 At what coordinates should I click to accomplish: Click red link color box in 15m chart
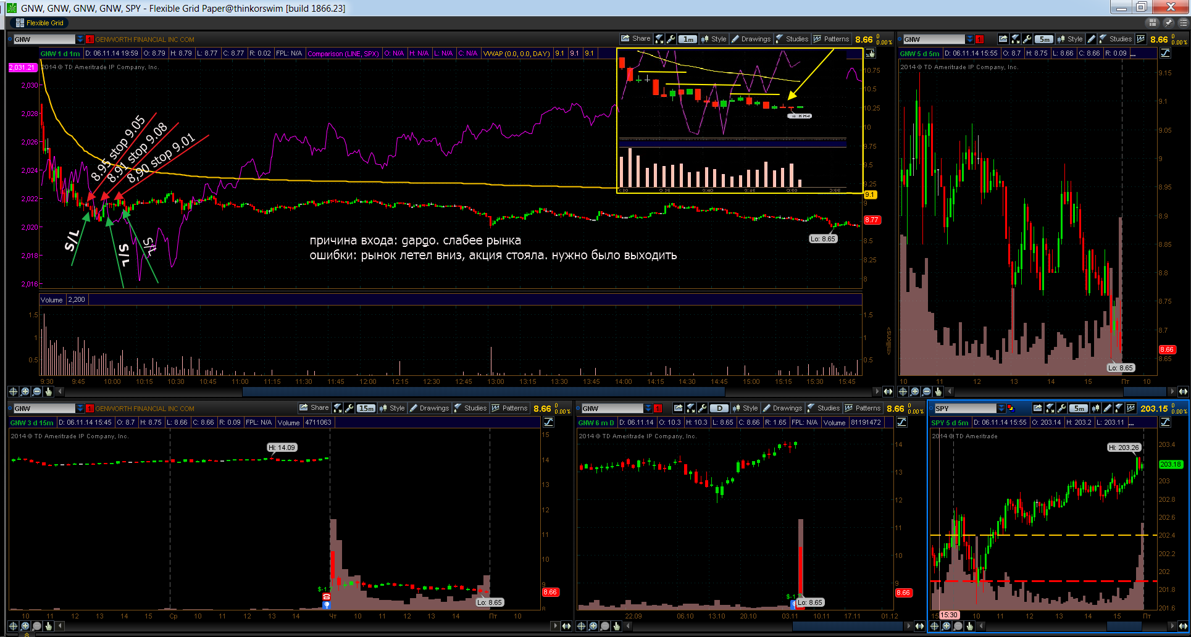(x=90, y=409)
